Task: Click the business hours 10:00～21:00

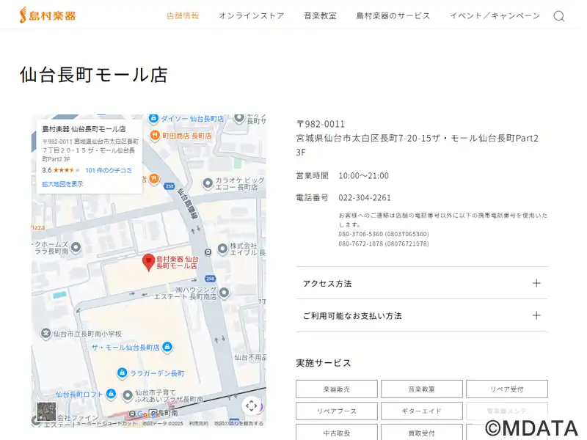Action: pyautogui.click(x=363, y=175)
